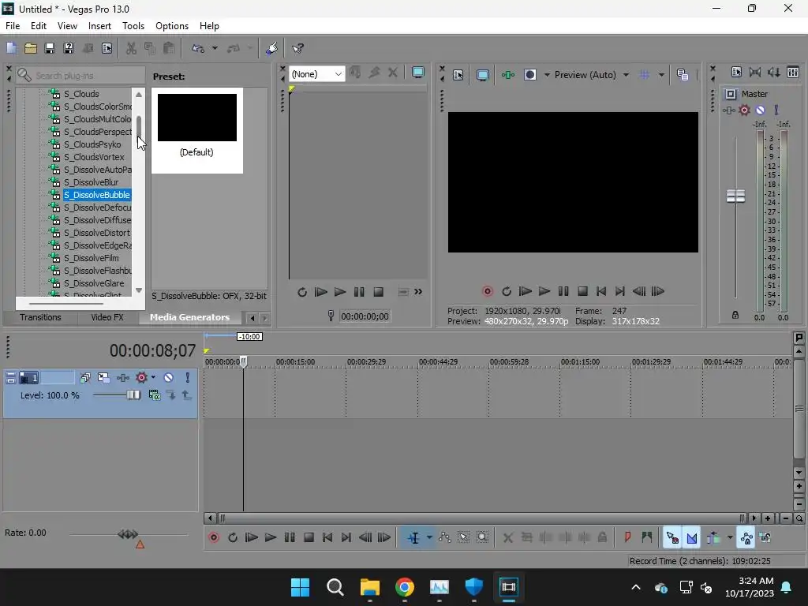Open the Undo history dropdown arrow
The height and width of the screenshot is (606, 808).
click(215, 48)
